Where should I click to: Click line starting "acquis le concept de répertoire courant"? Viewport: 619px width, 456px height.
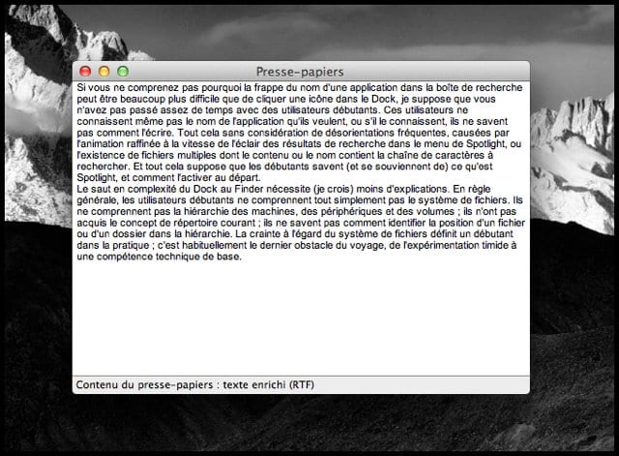[x=301, y=223]
